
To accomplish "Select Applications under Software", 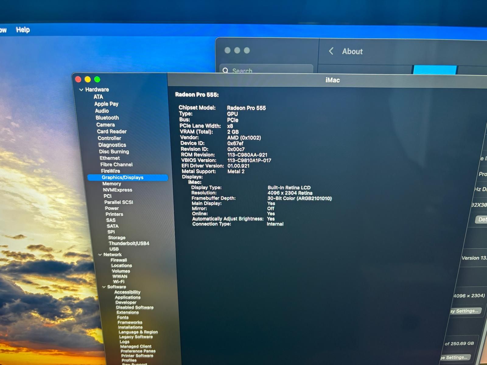I will click(x=128, y=297).
